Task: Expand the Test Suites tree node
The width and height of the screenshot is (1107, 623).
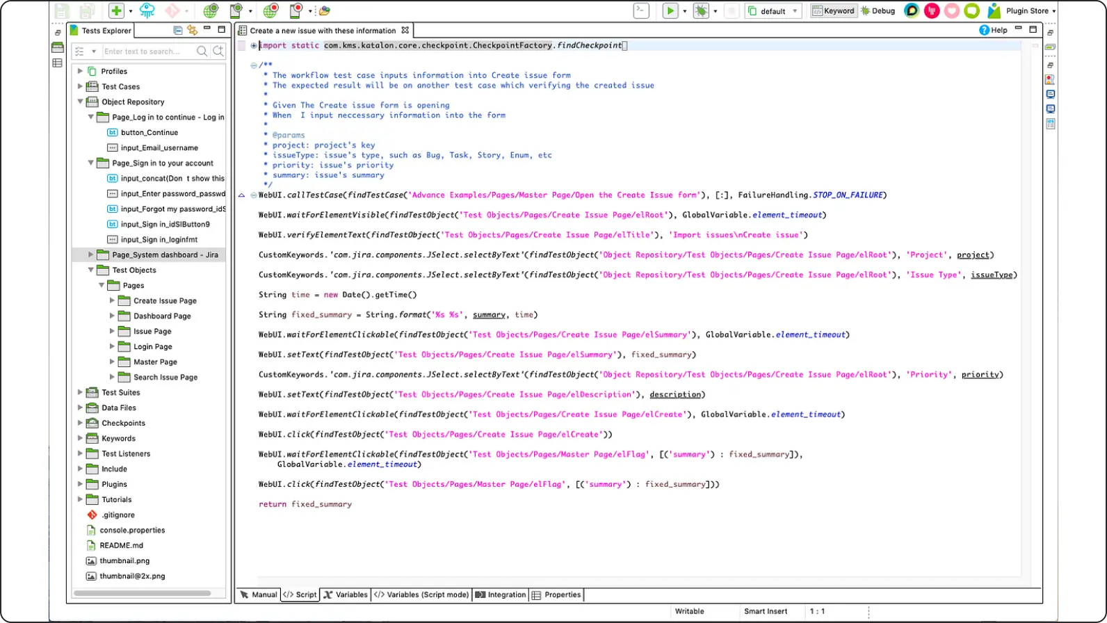Action: point(80,392)
